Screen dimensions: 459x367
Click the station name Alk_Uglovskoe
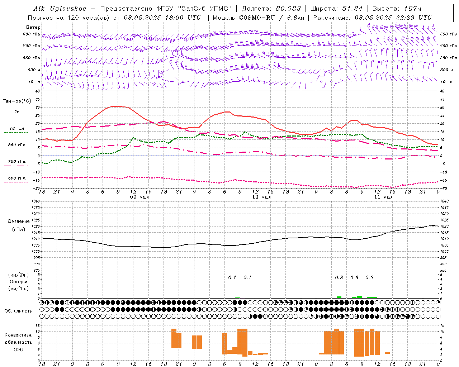point(60,9)
